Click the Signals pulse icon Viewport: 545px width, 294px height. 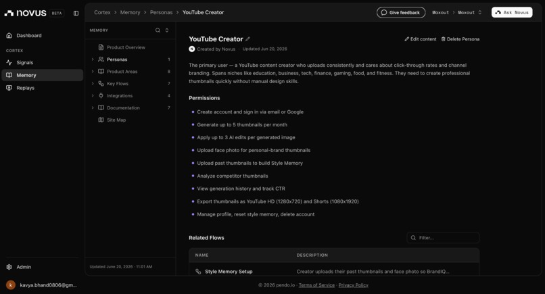[9, 63]
